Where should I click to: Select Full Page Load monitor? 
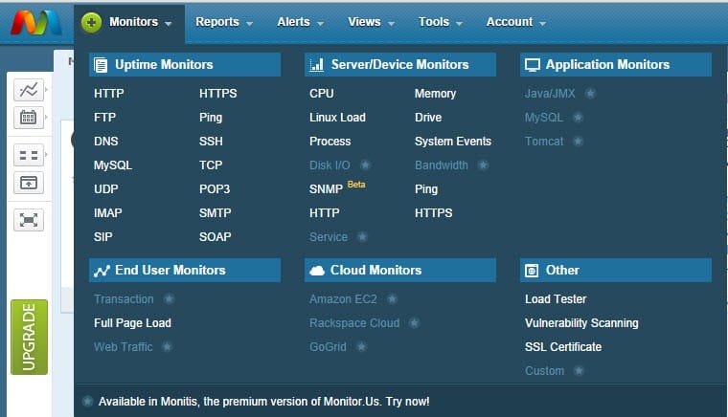point(132,323)
